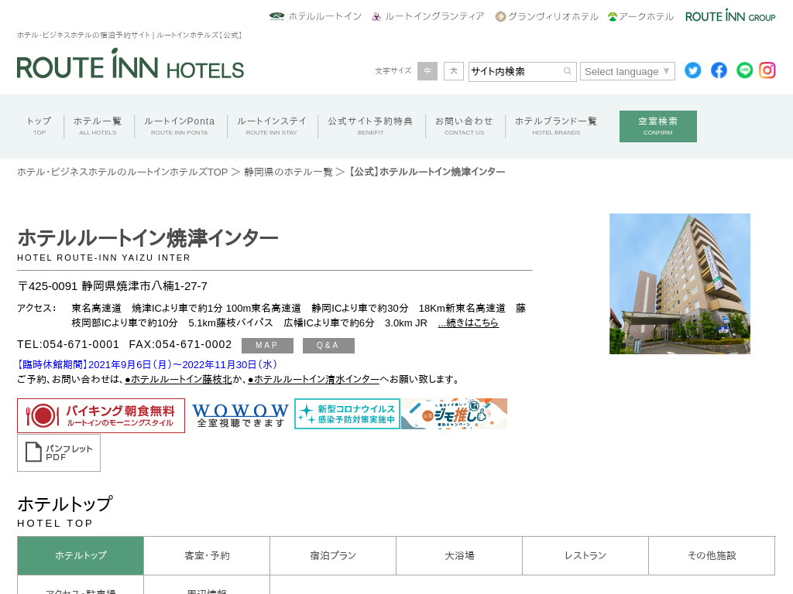Click the hotel building photo
793x594 pixels.
click(x=680, y=283)
